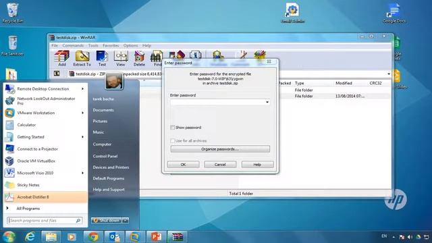Click the Delete toolbar icon in WinRAR
The width and height of the screenshot is (432, 243).
pos(139,58)
